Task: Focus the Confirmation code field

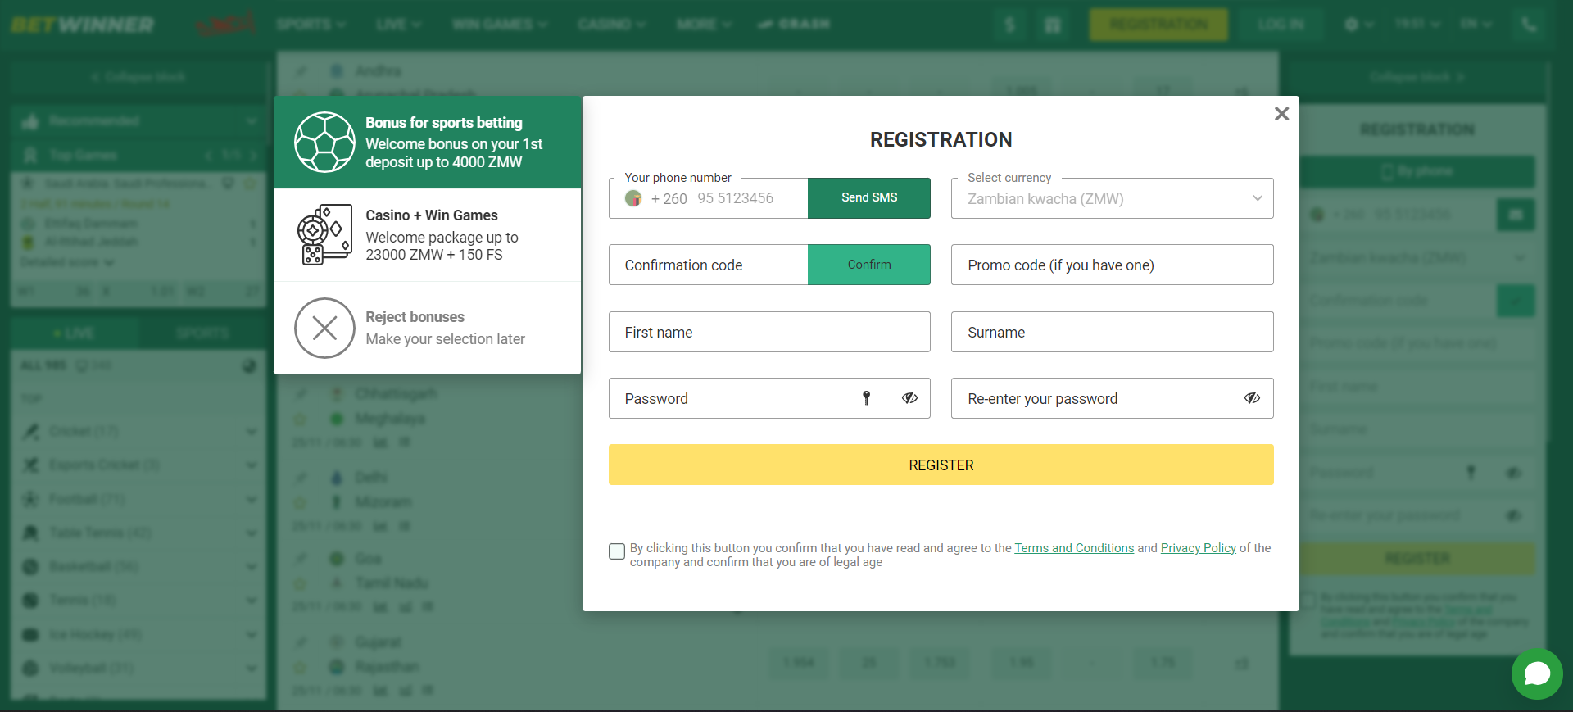Action: tap(708, 265)
